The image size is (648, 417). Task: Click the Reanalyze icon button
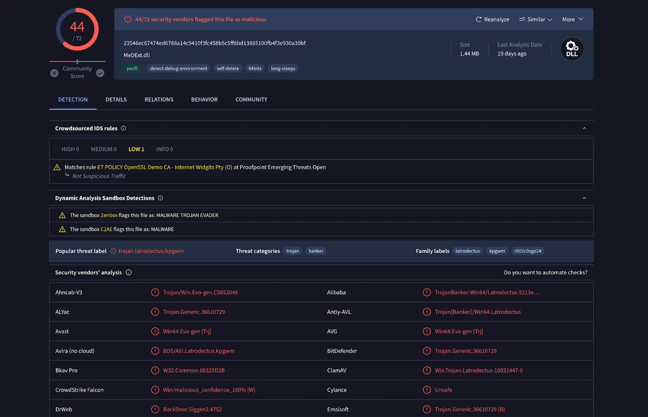tap(478, 19)
